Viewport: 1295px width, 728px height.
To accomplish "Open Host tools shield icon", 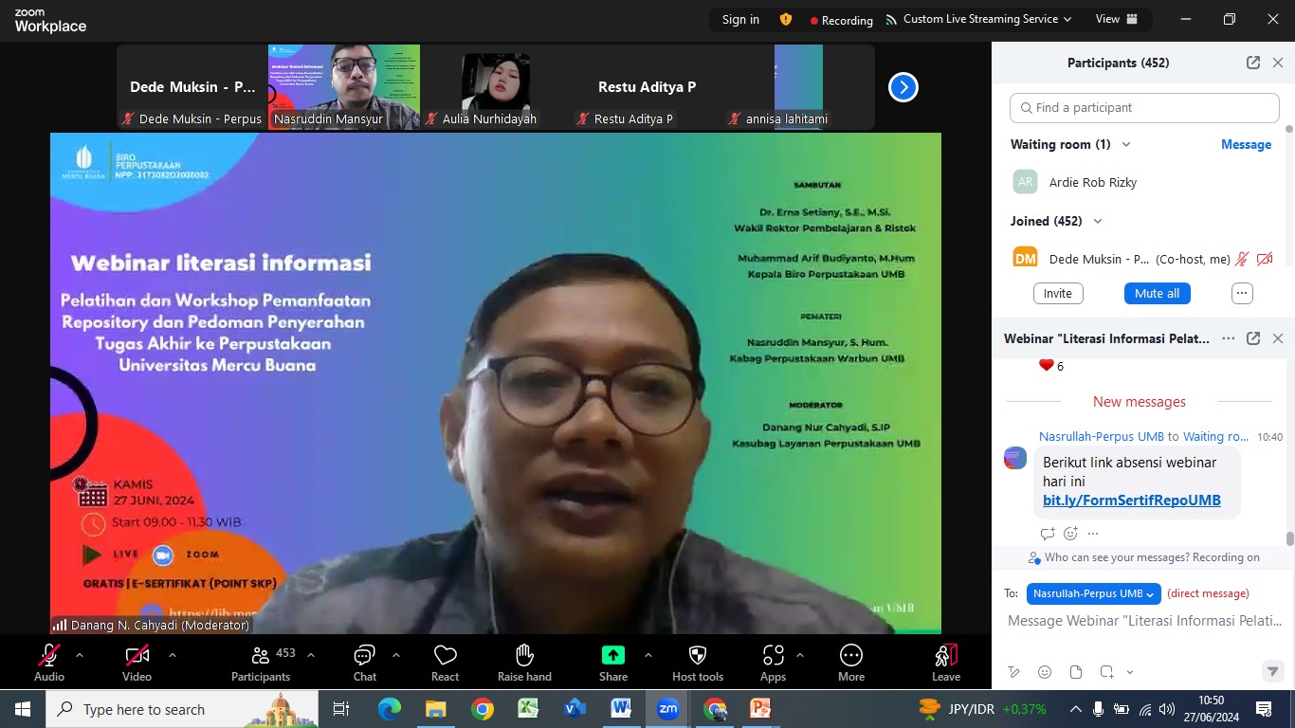I will click(697, 656).
